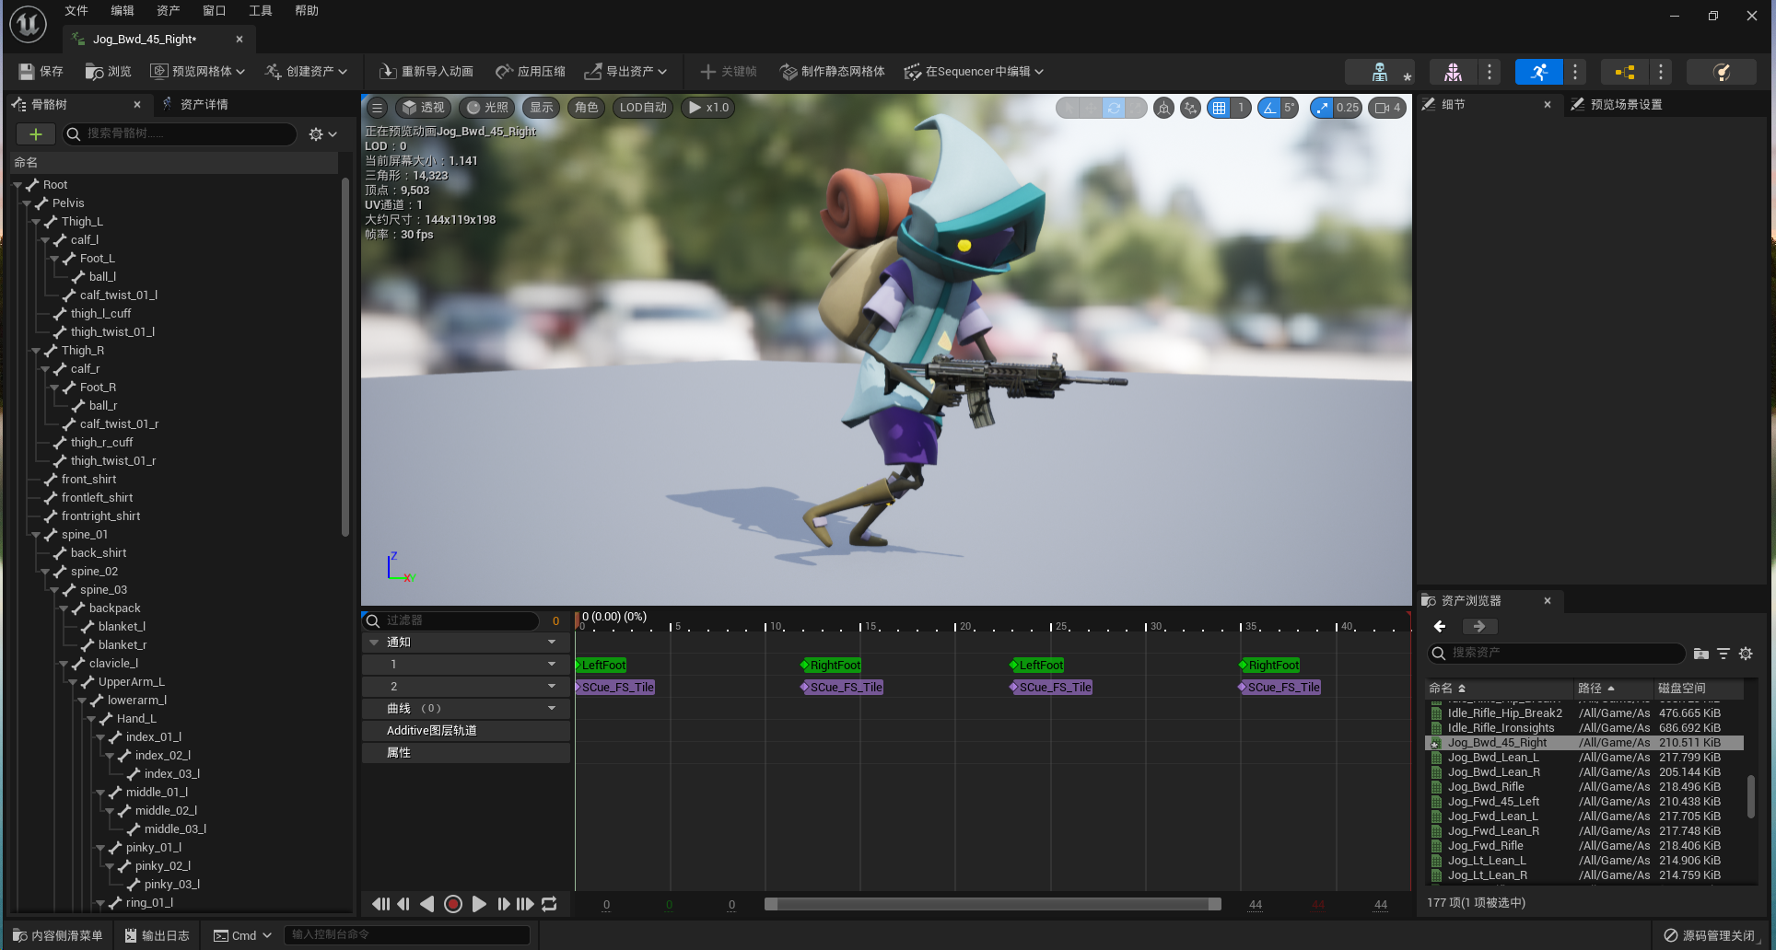The height and width of the screenshot is (950, 1776).
Task: Open Preview Mesh dropdown
Action: [x=198, y=71]
